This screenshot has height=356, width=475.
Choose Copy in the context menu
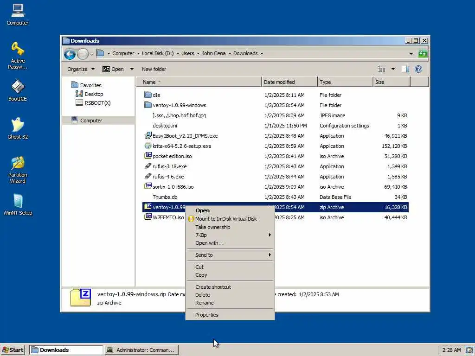coord(230,275)
